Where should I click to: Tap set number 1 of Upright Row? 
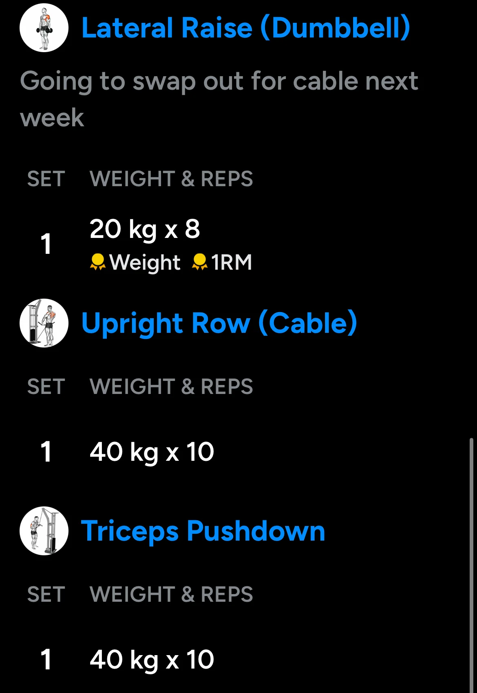point(46,452)
